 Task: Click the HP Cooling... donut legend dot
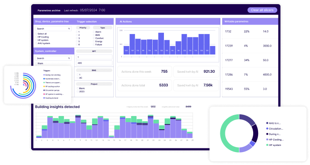[x=267, y=140]
